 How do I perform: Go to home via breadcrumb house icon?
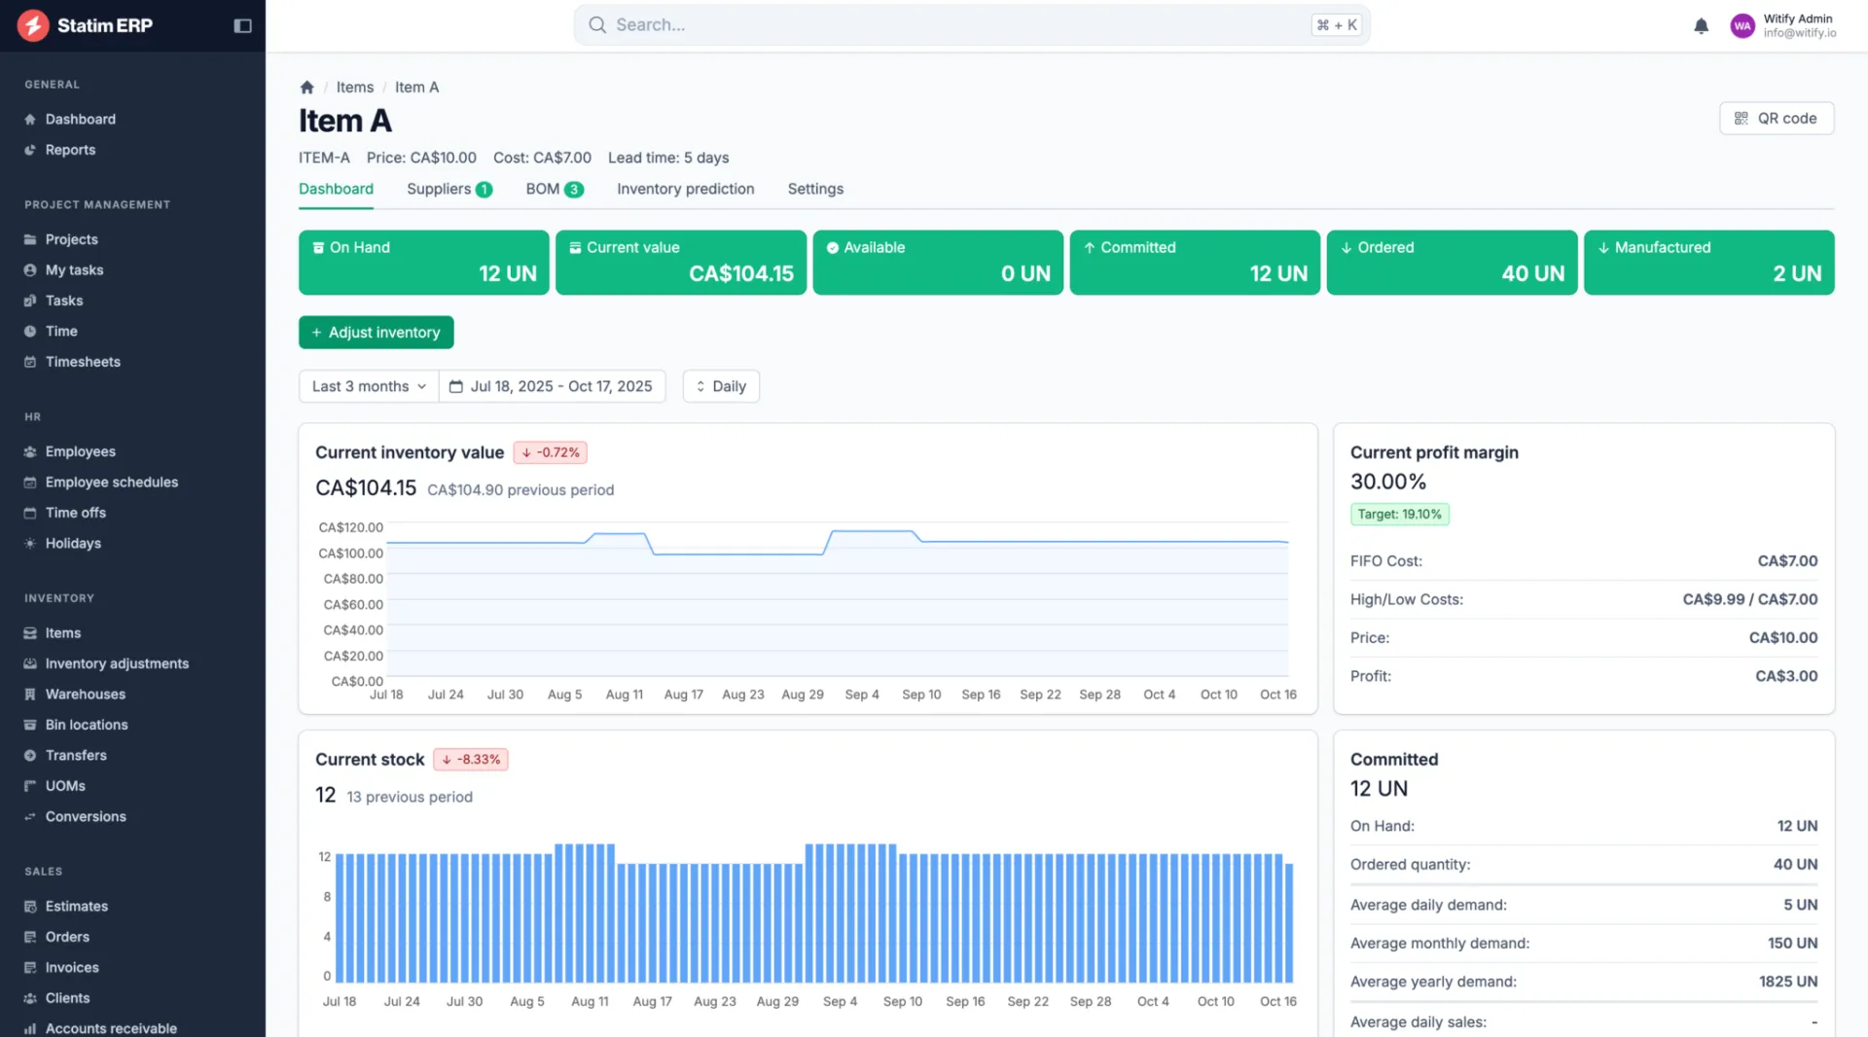point(307,88)
